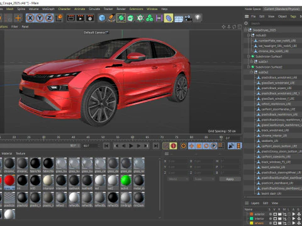This screenshot has width=302, height=226.
Task: Select glassDark_windshield_LRE object
Action: pyautogui.click(x=278, y=83)
